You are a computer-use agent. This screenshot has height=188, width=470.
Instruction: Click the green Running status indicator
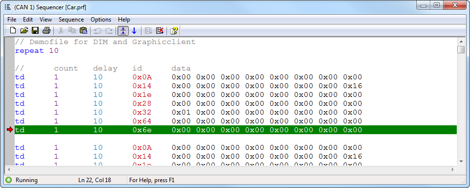[x=9, y=180]
